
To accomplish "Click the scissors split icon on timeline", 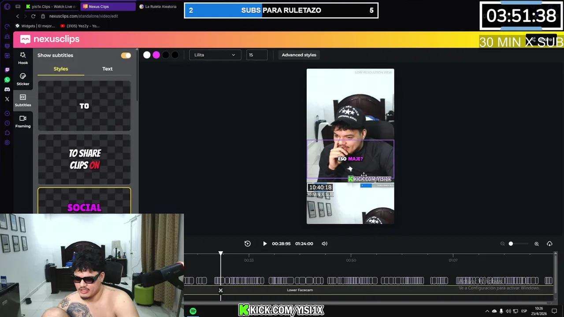I will point(221,291).
